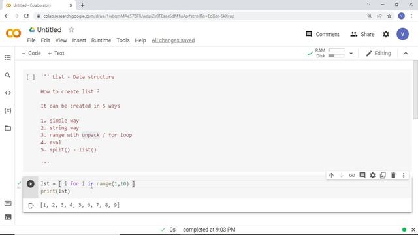418x235 pixels.
Task: Open cell editor settings gear
Action: pos(372,175)
